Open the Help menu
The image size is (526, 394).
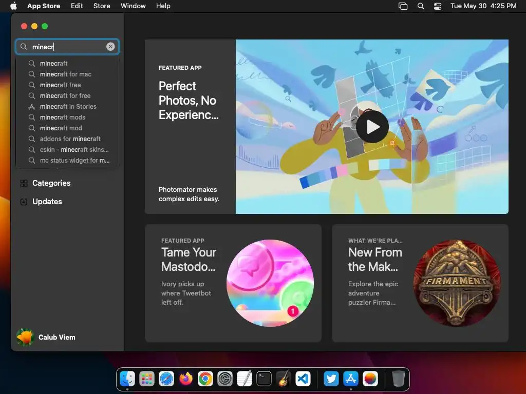pyautogui.click(x=163, y=6)
